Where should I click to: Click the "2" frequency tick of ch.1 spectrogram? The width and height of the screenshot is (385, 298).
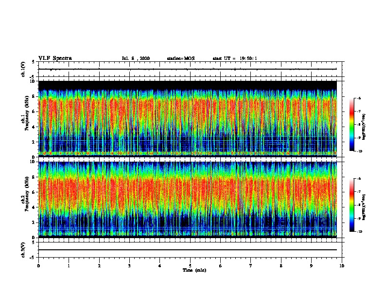[x=34, y=142]
